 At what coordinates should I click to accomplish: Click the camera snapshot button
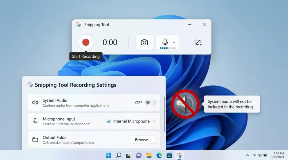tap(144, 42)
